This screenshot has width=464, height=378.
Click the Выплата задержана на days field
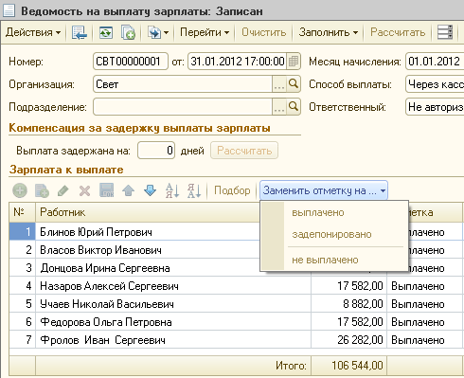coord(156,151)
